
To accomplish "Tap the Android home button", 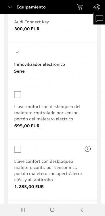I will pyautogui.click(x=52, y=210).
